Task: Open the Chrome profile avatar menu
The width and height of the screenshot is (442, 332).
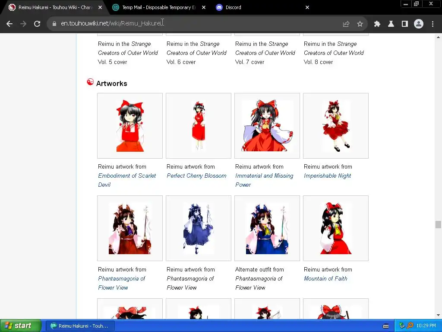Action: point(419,24)
